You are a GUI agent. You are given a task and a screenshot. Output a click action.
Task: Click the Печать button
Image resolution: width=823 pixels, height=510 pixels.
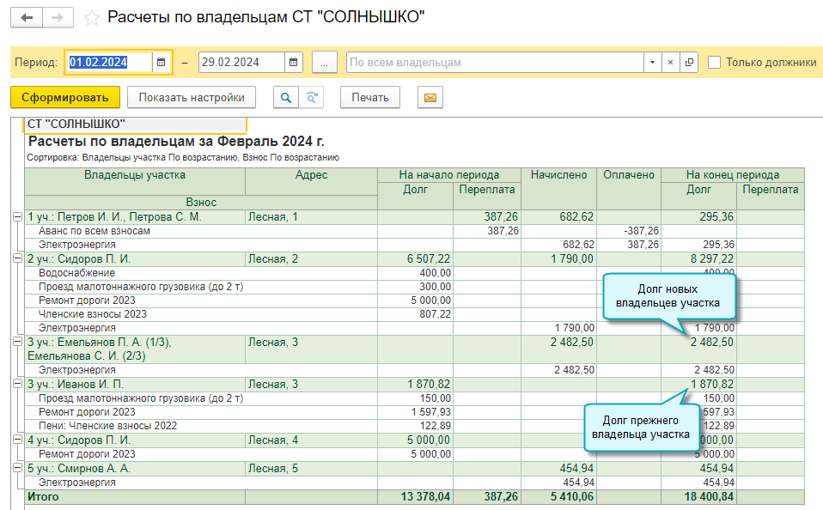click(370, 98)
